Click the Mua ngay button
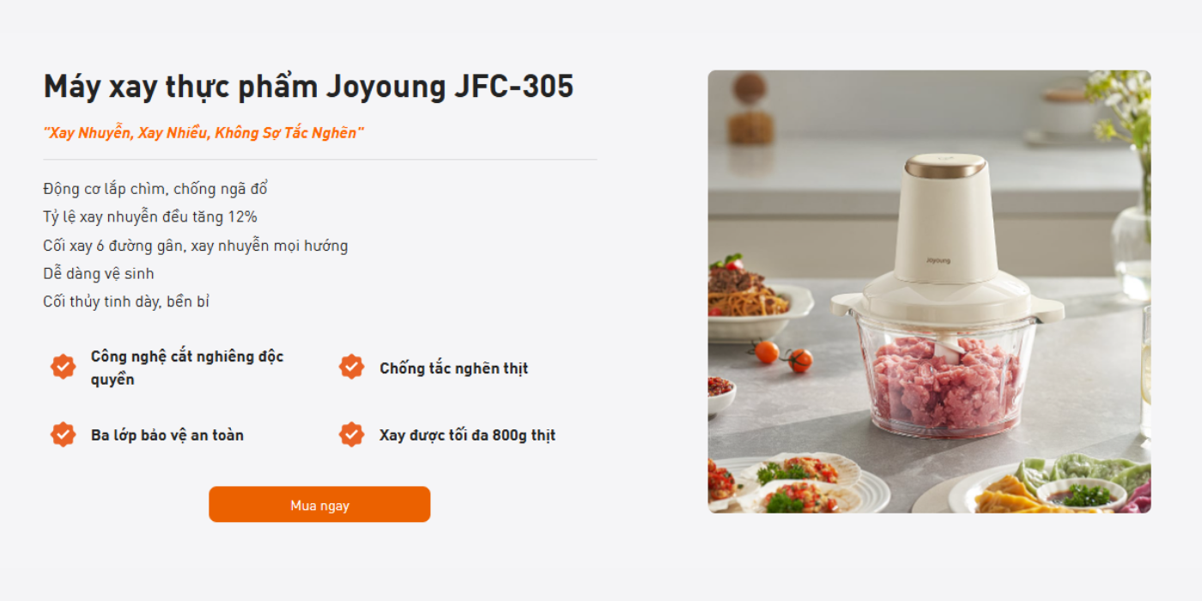1202x601 pixels. pos(319,505)
